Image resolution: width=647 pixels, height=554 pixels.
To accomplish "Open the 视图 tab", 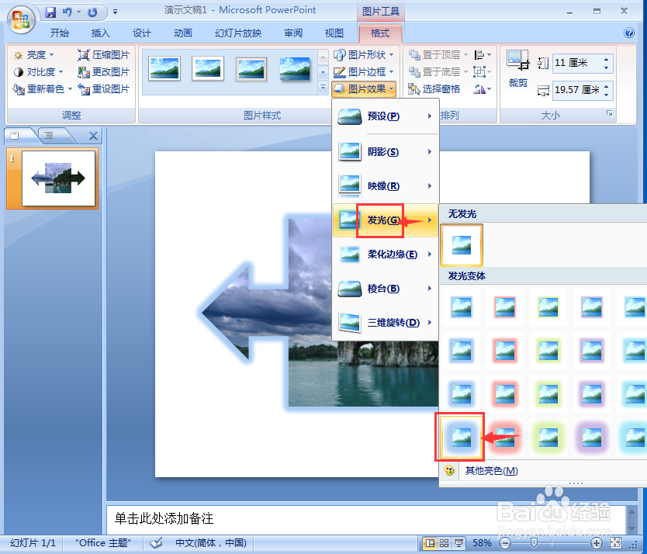I will (334, 33).
